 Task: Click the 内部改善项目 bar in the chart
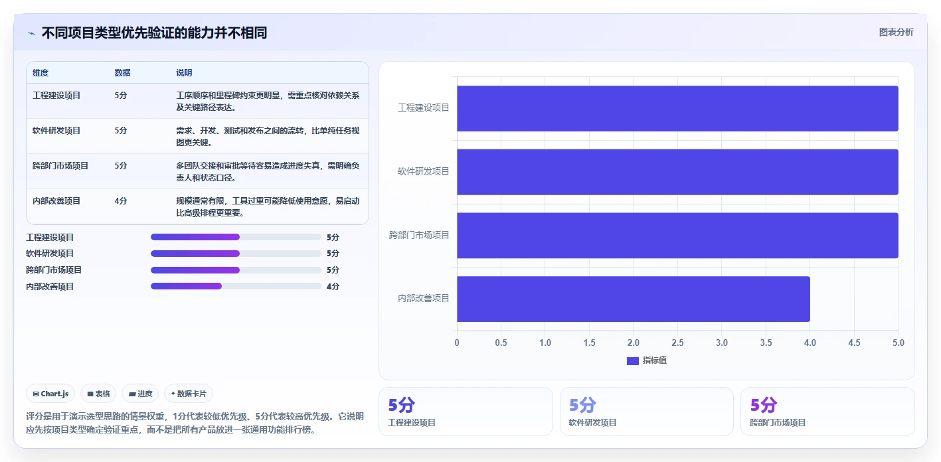634,299
